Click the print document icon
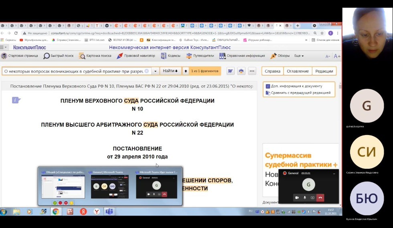Screen dimensions: 393x228 (241, 71)
